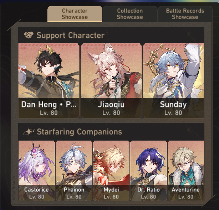The height and width of the screenshot is (210, 219).
Task: Switch to the Collection Showcase tab
Action: pyautogui.click(x=130, y=14)
